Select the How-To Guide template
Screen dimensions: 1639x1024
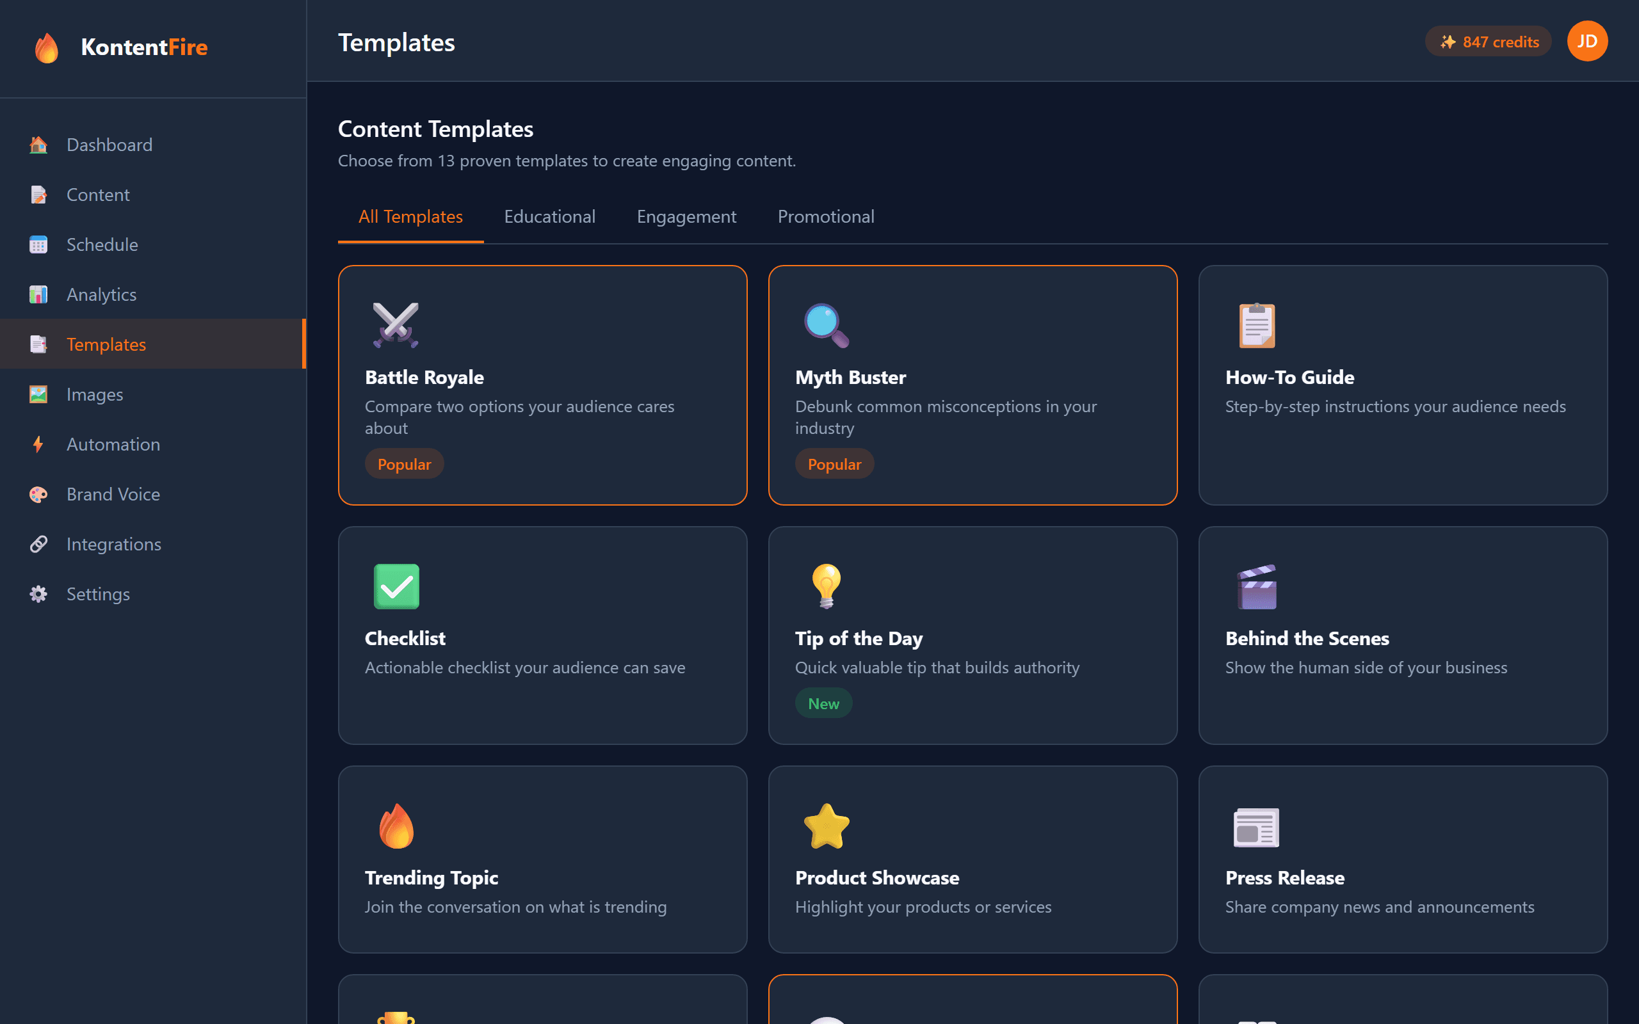[x=1402, y=385]
